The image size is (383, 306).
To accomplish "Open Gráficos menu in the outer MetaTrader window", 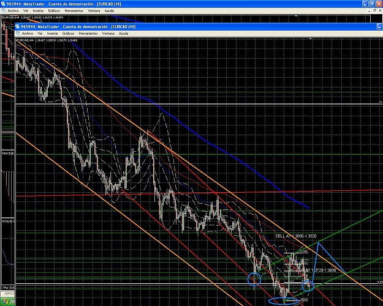I will pyautogui.click(x=54, y=11).
